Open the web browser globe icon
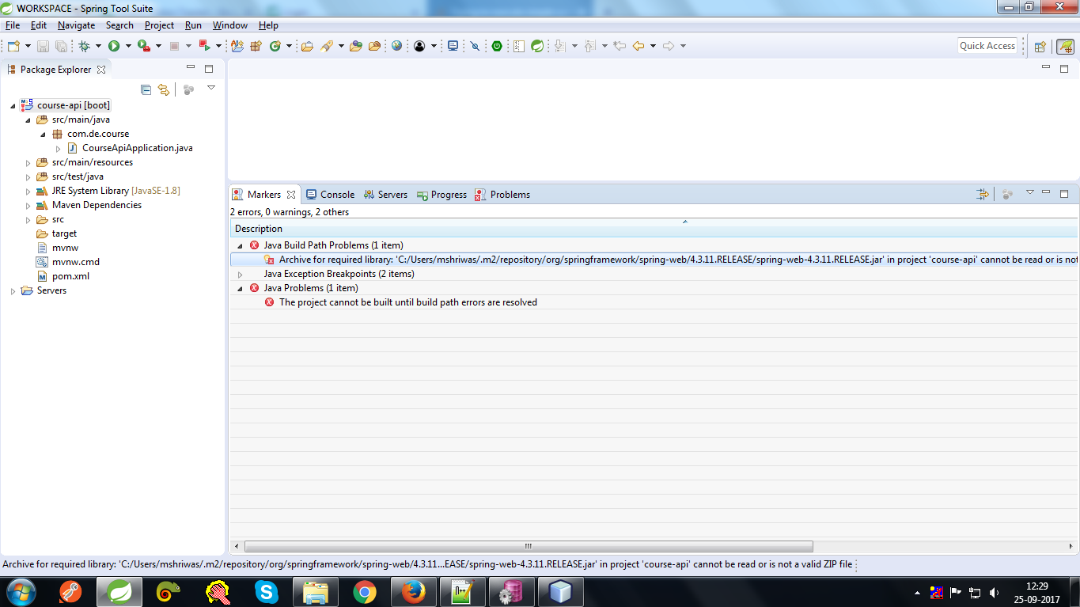 (397, 46)
